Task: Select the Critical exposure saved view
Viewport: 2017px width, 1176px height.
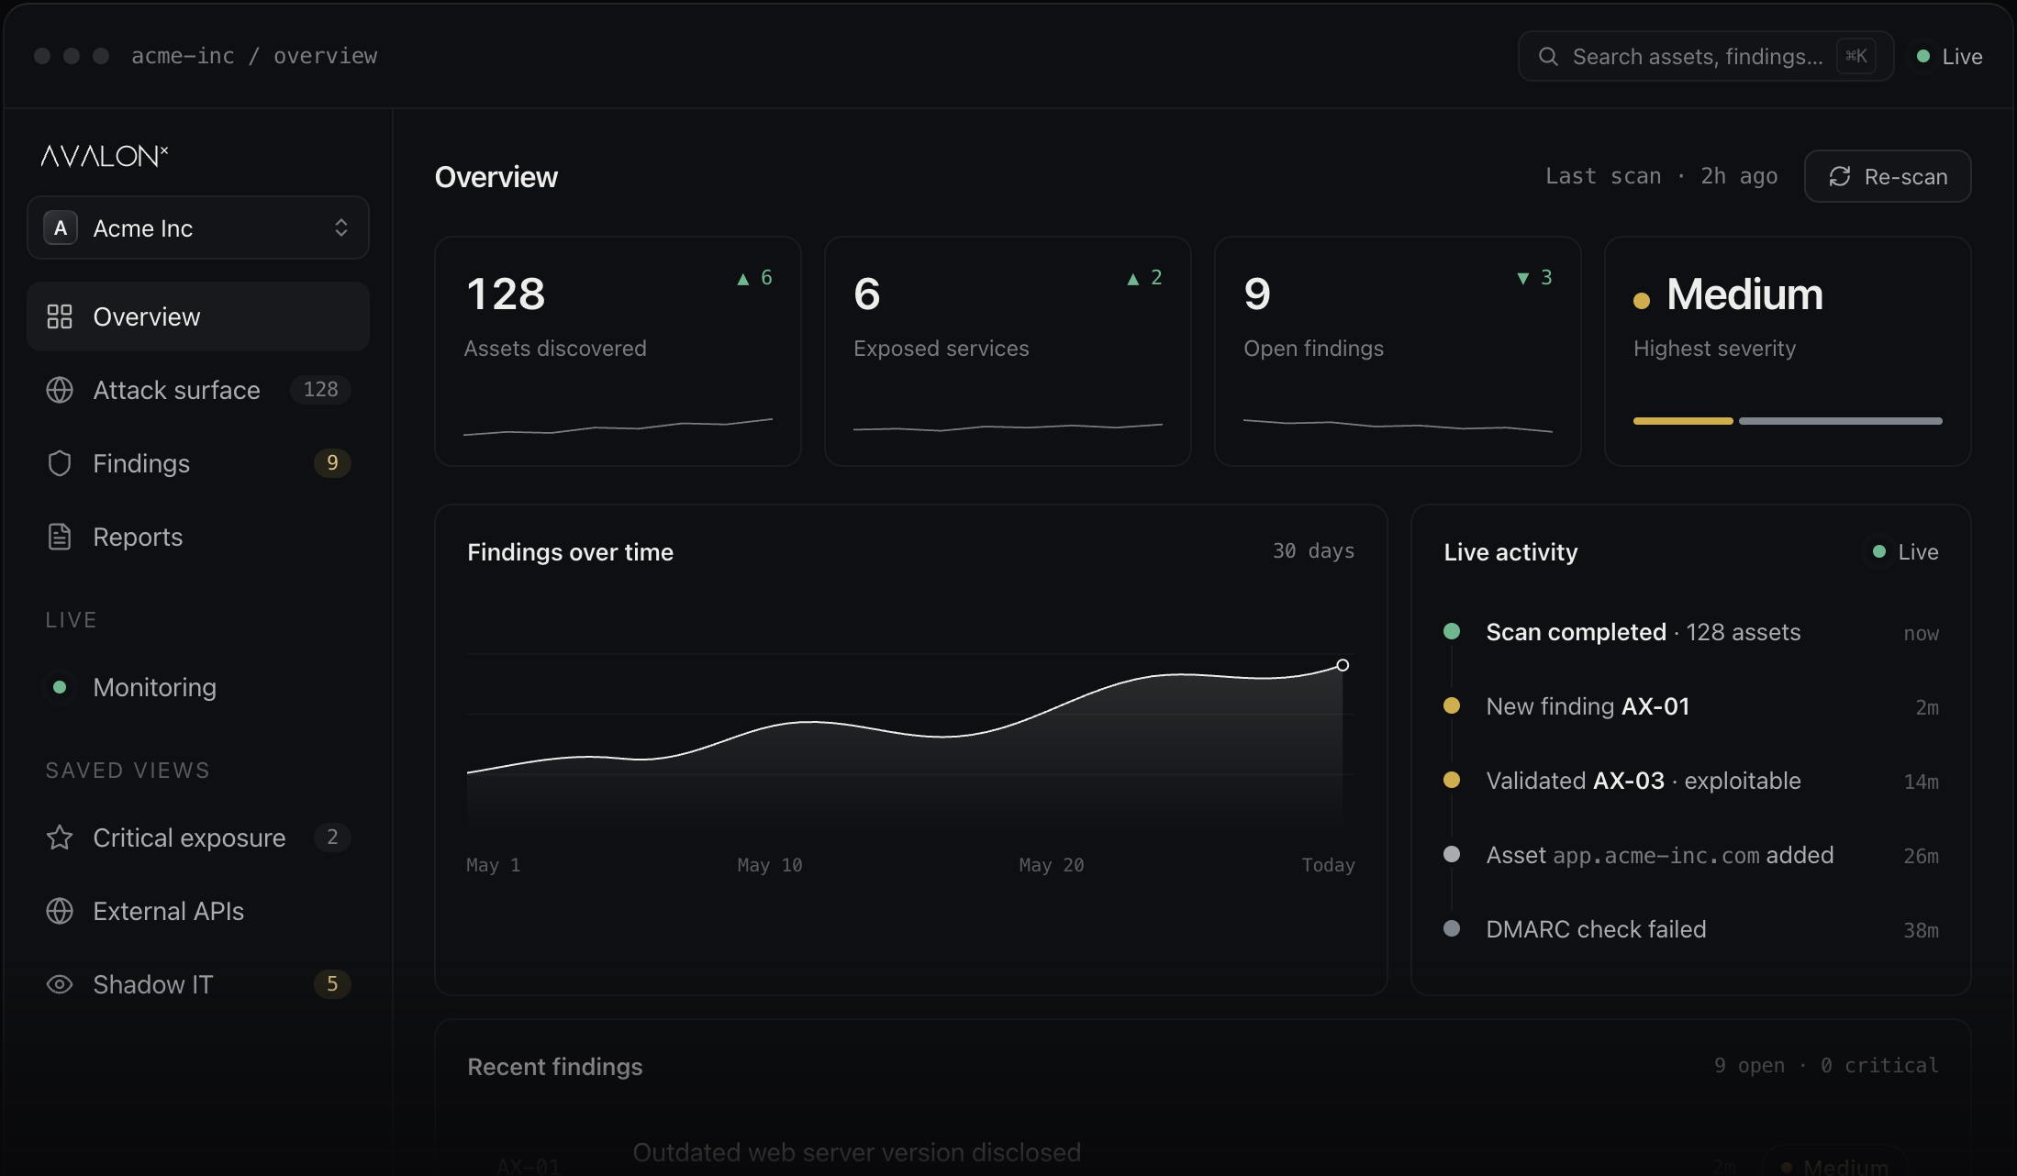Action: pos(198,838)
